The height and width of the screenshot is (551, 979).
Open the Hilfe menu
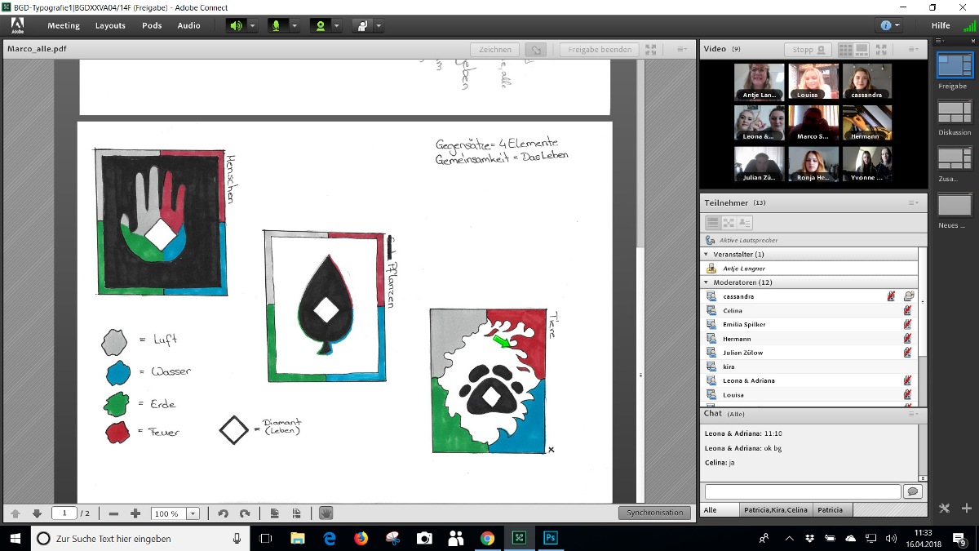pos(941,25)
